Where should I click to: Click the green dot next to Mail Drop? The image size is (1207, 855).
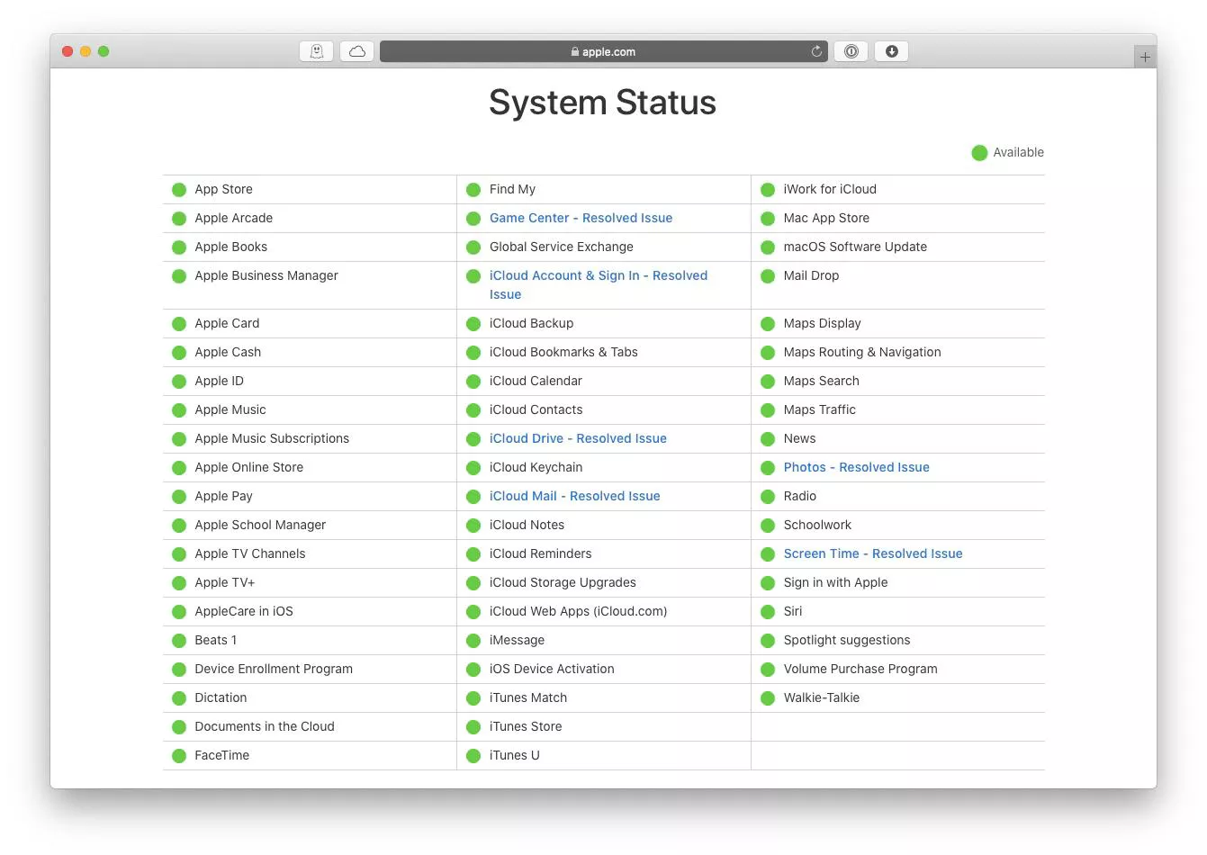[768, 276]
